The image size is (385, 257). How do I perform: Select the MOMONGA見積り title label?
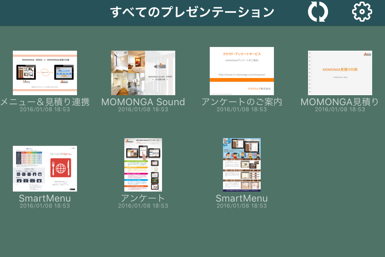click(x=340, y=102)
